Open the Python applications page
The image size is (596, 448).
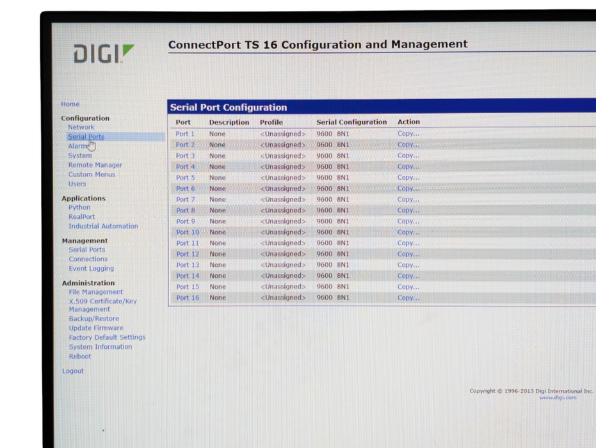(80, 207)
